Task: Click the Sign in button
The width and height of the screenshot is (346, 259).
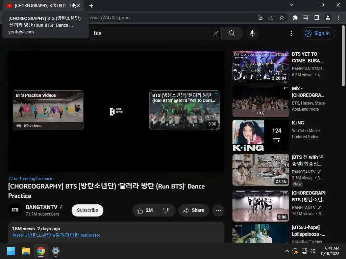Action: [x=318, y=33]
